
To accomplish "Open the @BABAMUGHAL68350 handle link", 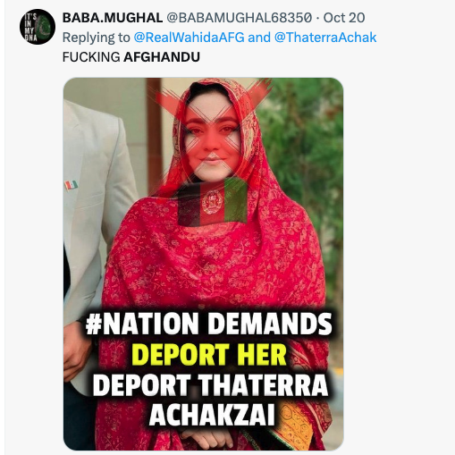I will pos(239,18).
